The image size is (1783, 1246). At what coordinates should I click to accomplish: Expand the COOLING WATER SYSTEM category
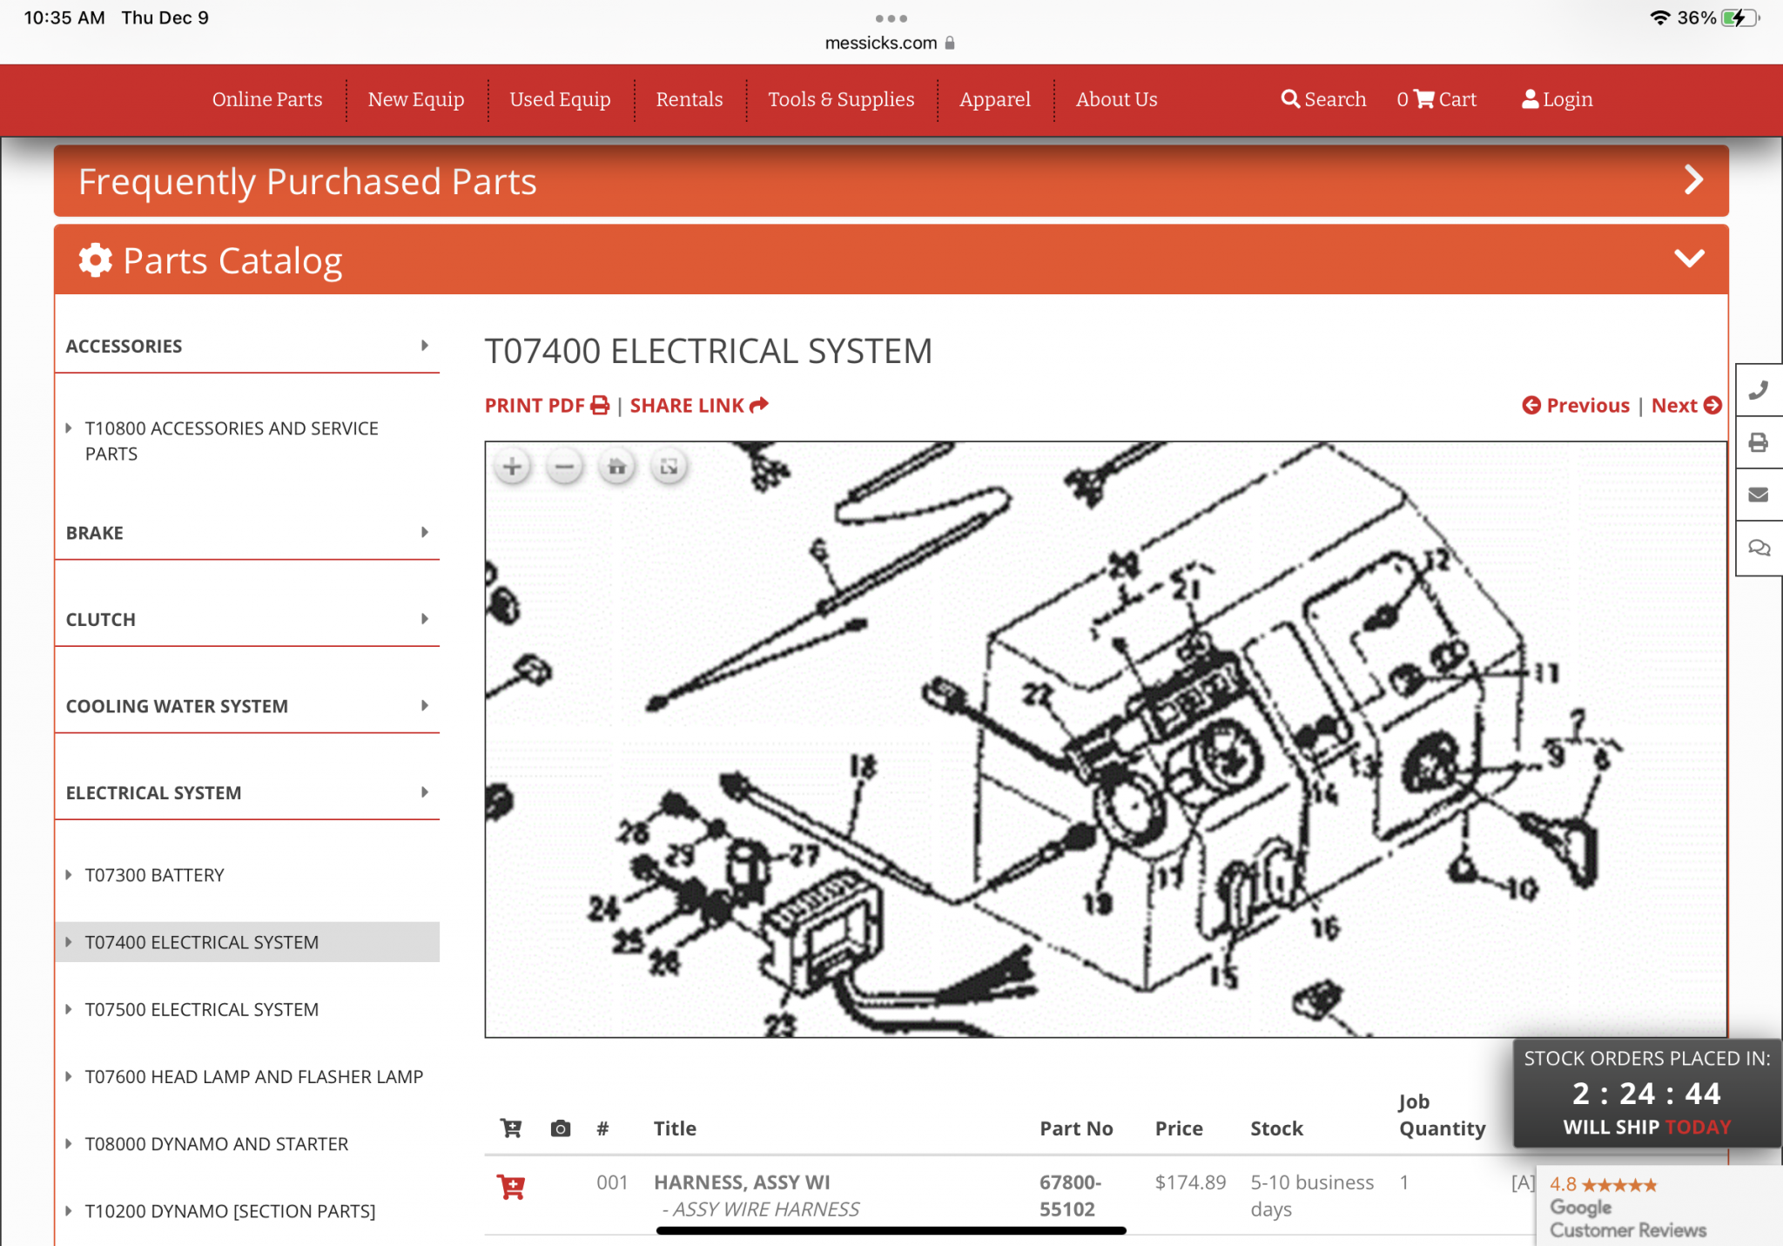click(247, 705)
